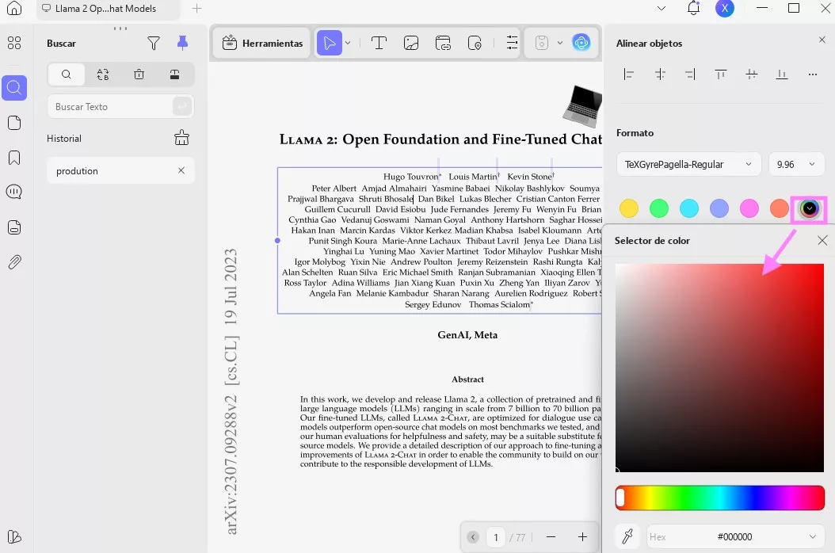Expand the title bar chevron dropdown
The width and height of the screenshot is (835, 553).
[x=662, y=8]
